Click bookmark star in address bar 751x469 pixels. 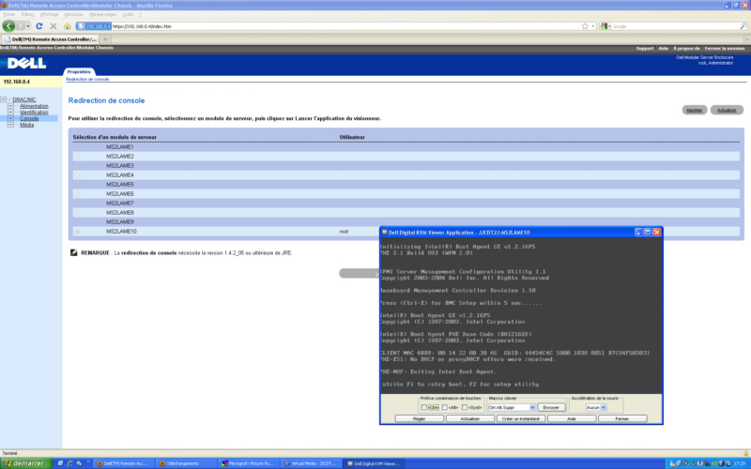coord(585,26)
